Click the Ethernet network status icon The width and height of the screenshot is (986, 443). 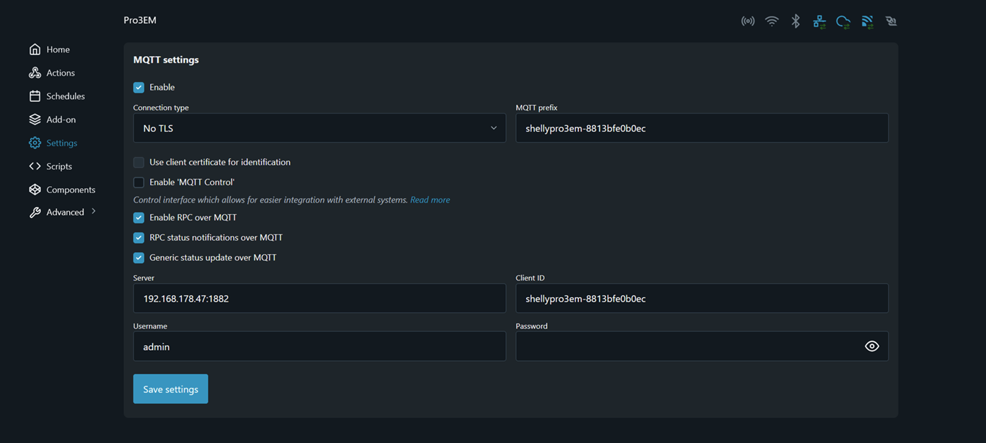pyautogui.click(x=819, y=21)
